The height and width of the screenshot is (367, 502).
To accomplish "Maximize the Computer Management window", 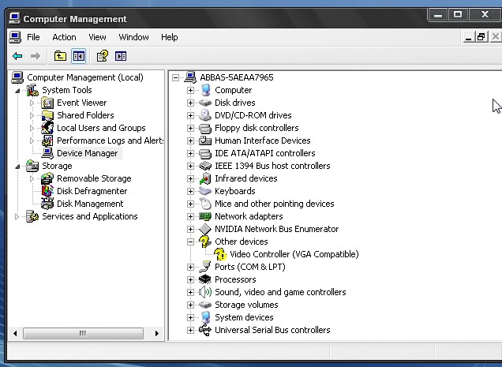I will pos(458,14).
